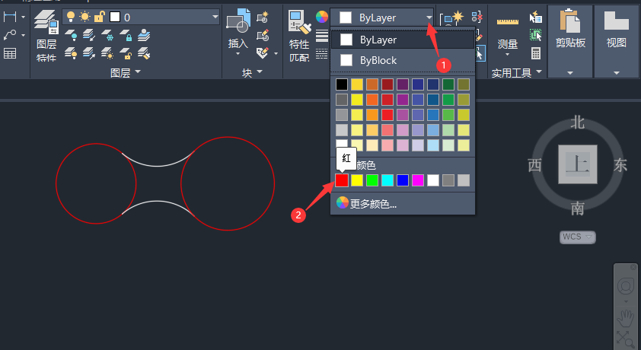Expand the 块 panel arrow

pos(260,72)
